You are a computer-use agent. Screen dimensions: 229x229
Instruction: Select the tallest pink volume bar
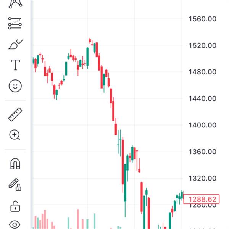(x=45, y=219)
